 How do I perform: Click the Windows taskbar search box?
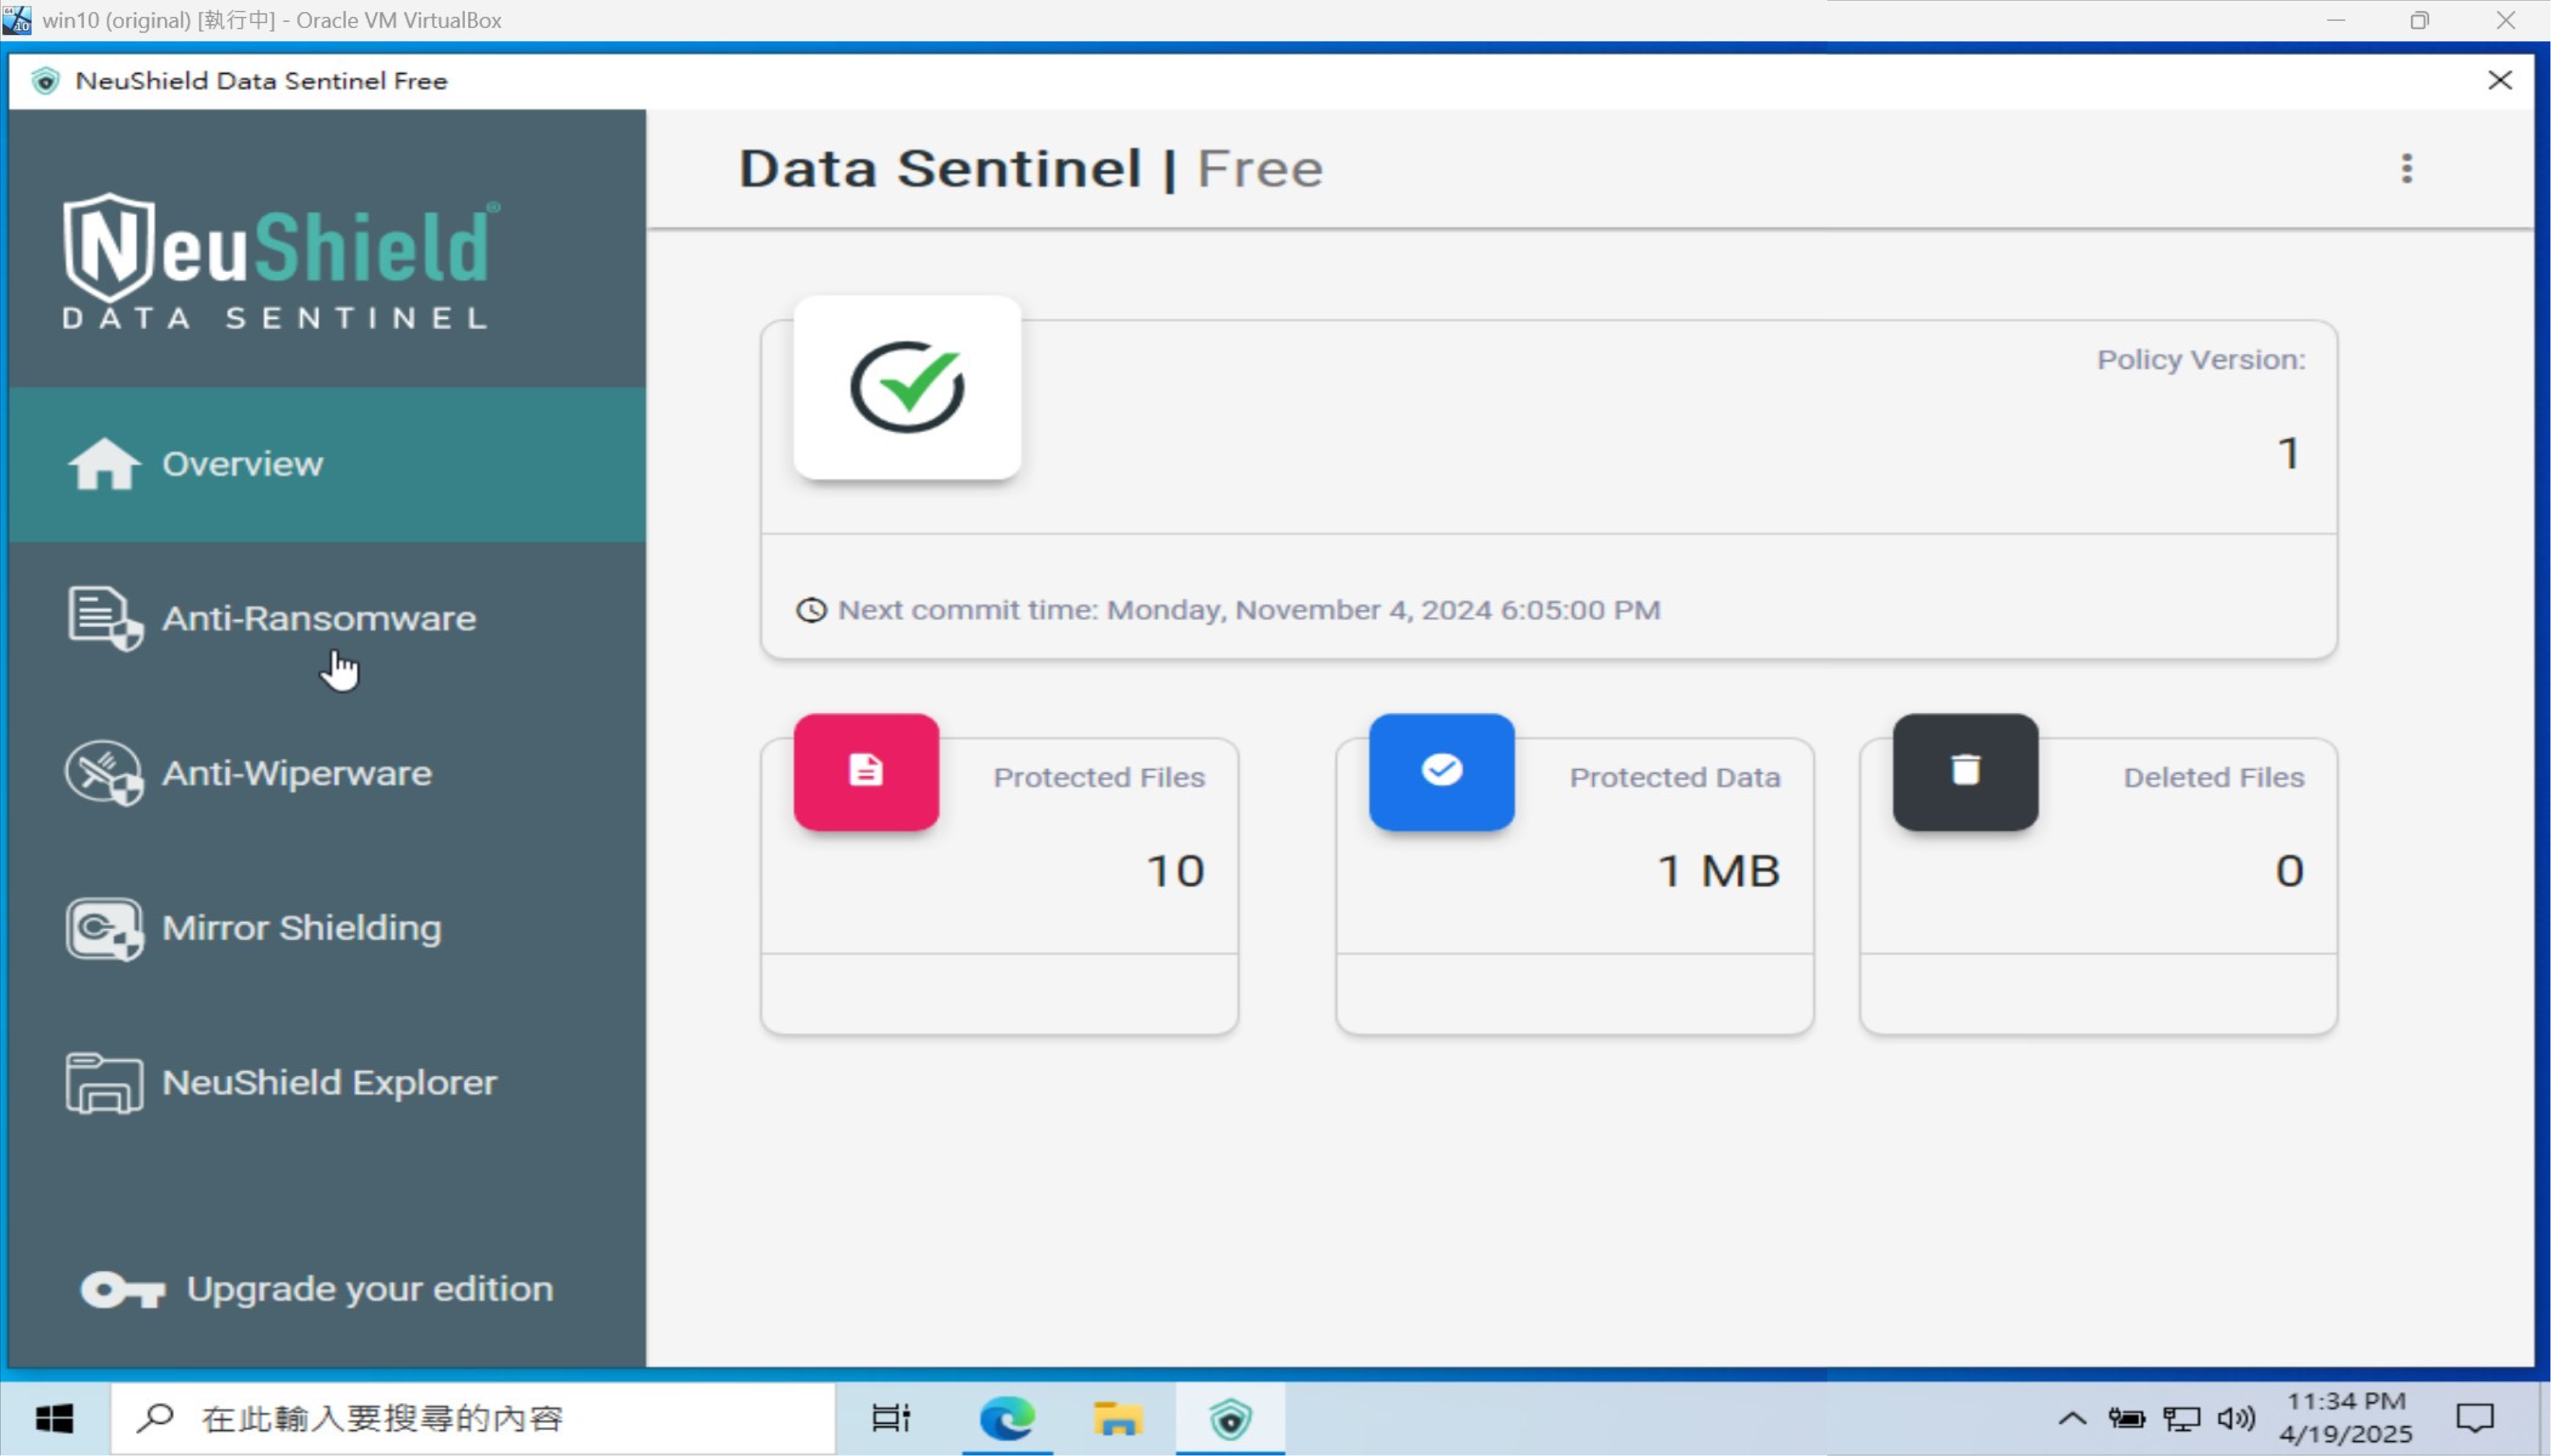coord(470,1418)
